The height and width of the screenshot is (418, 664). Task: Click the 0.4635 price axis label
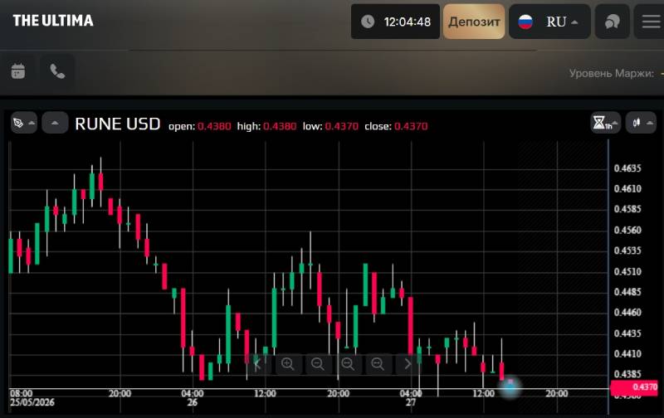[627, 168]
